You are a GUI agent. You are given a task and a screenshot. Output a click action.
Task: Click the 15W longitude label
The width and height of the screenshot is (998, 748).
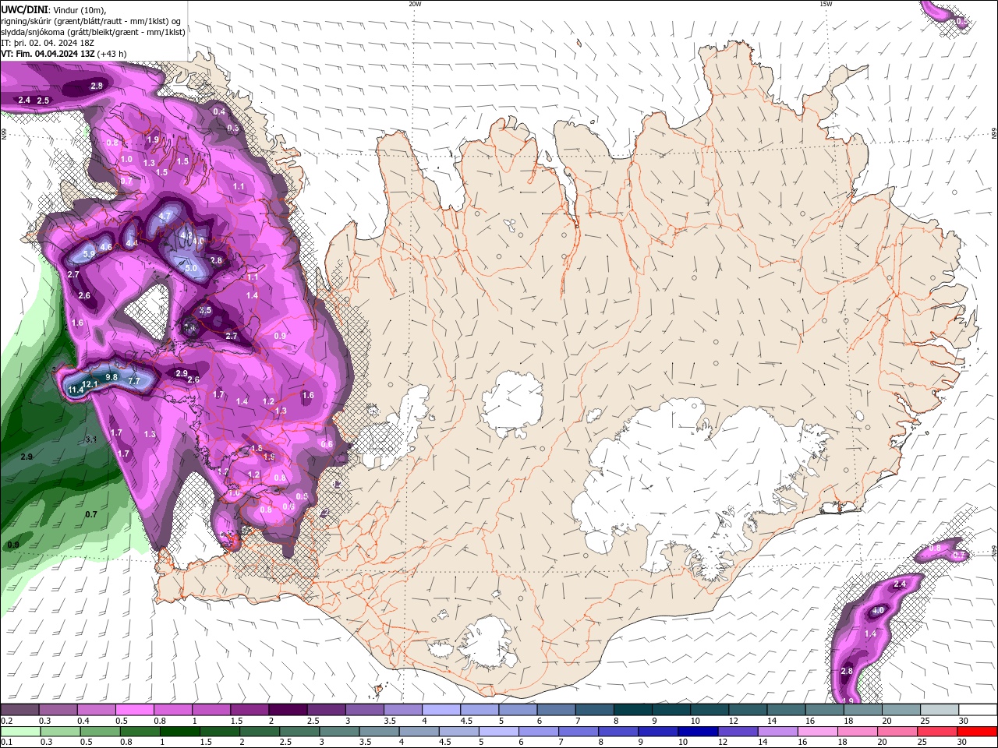pos(826,4)
